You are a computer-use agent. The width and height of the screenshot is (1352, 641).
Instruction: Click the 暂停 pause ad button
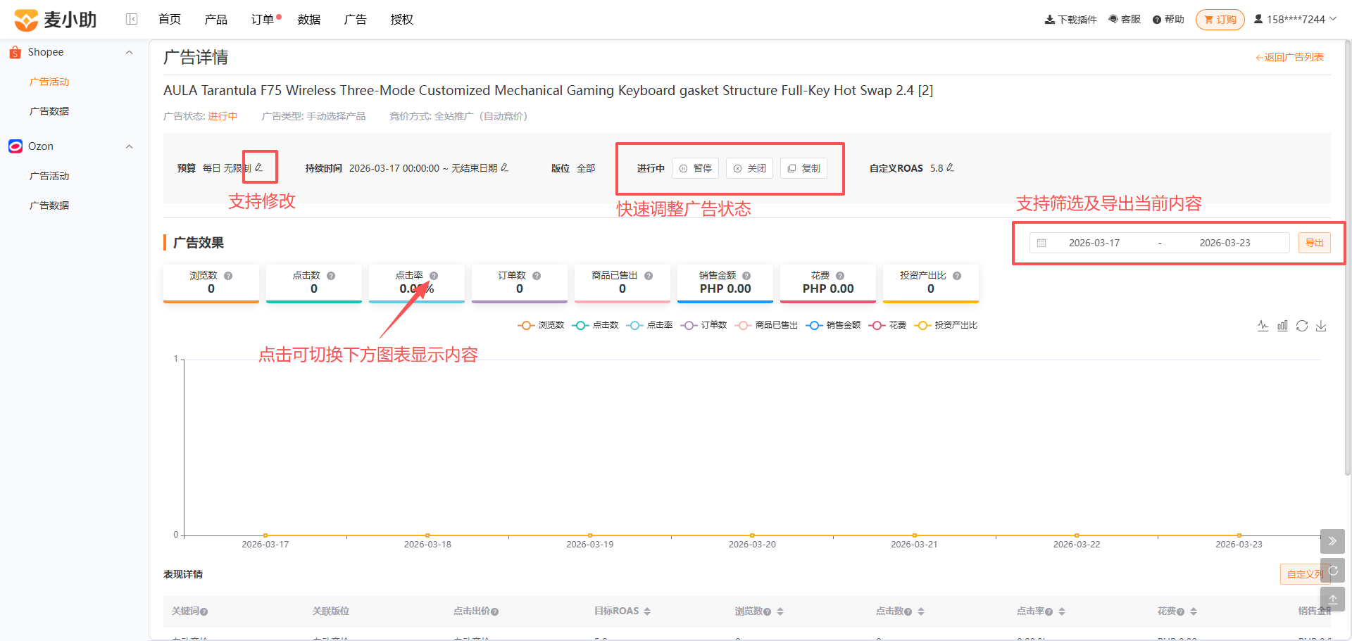pos(695,168)
